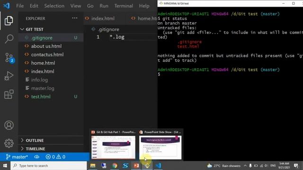Open the View menu
This screenshot has width=303, height=170.
click(x=76, y=6)
